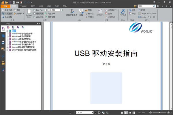
Task: Open the gear settings dropdown next to search
Action: pos(158,6)
